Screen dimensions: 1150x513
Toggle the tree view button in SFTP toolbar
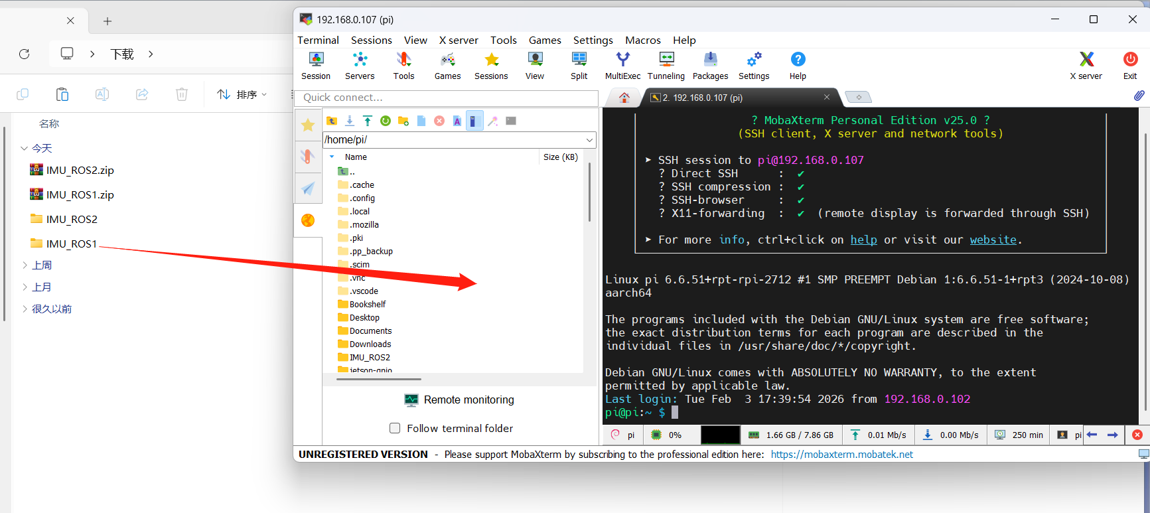pyautogui.click(x=474, y=121)
